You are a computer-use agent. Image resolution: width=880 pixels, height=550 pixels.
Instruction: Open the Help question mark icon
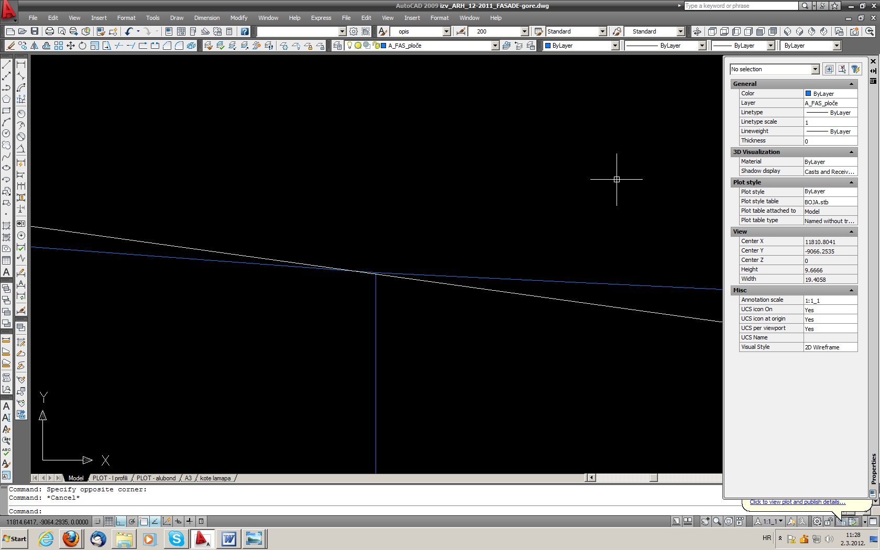pyautogui.click(x=245, y=31)
